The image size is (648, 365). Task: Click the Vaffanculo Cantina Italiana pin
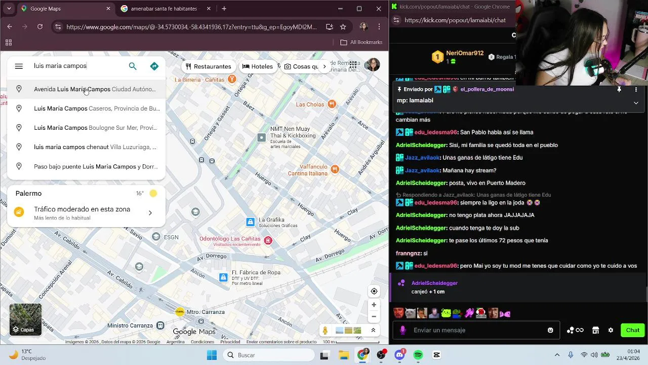pos(335,169)
